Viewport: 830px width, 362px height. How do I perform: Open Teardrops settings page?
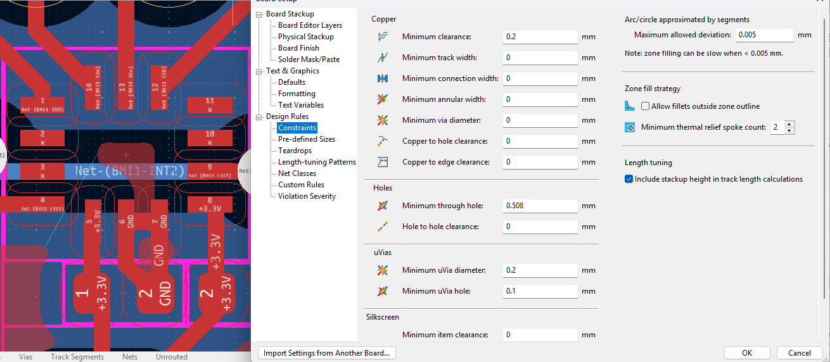pos(295,151)
